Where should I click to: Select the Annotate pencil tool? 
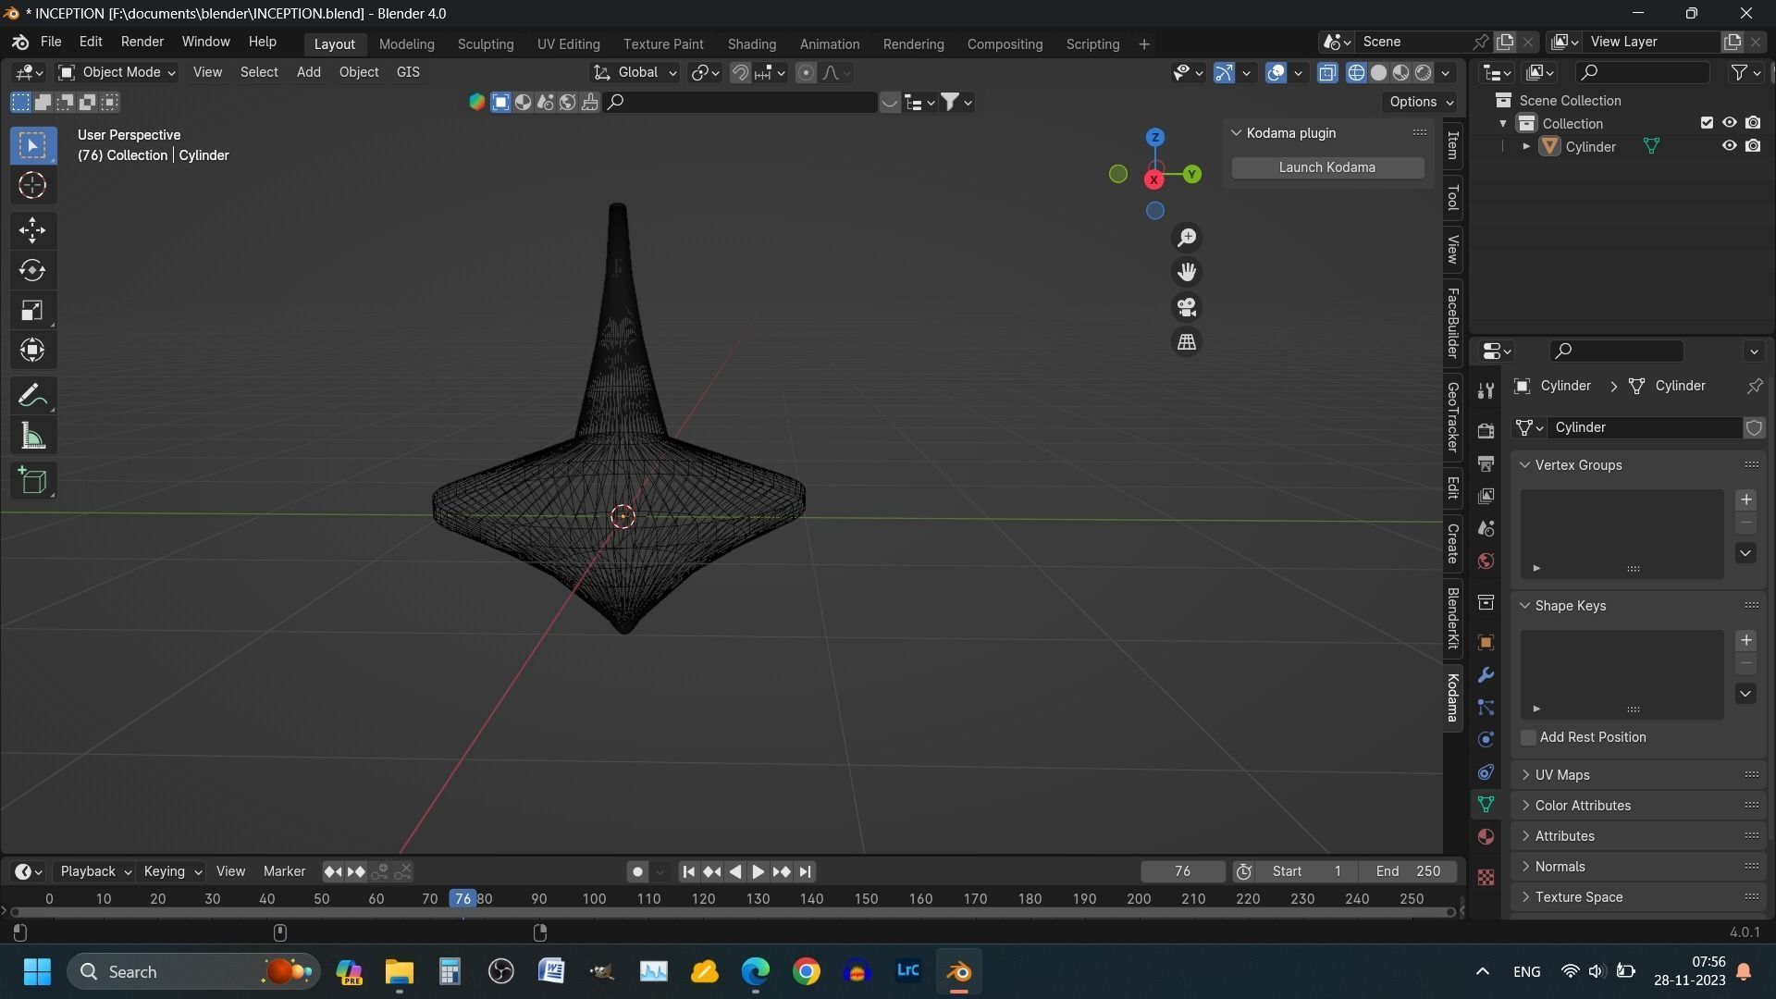32,396
